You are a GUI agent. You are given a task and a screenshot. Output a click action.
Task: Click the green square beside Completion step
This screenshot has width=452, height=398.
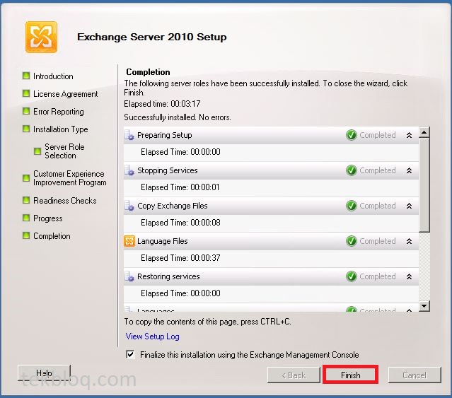tap(26, 235)
